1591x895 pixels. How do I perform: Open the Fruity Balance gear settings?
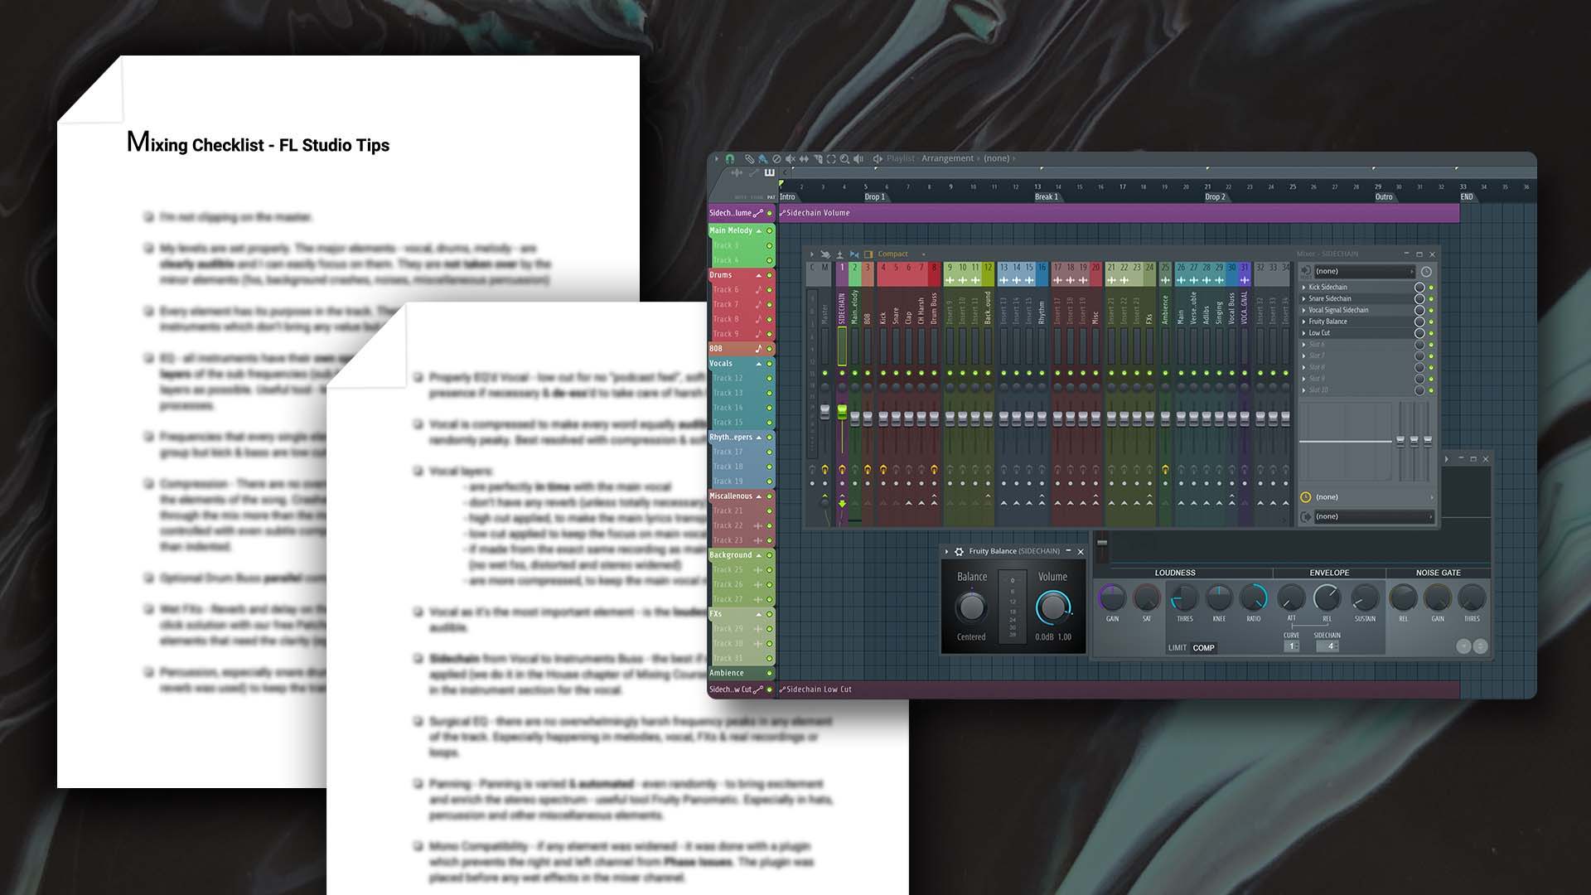coord(959,551)
